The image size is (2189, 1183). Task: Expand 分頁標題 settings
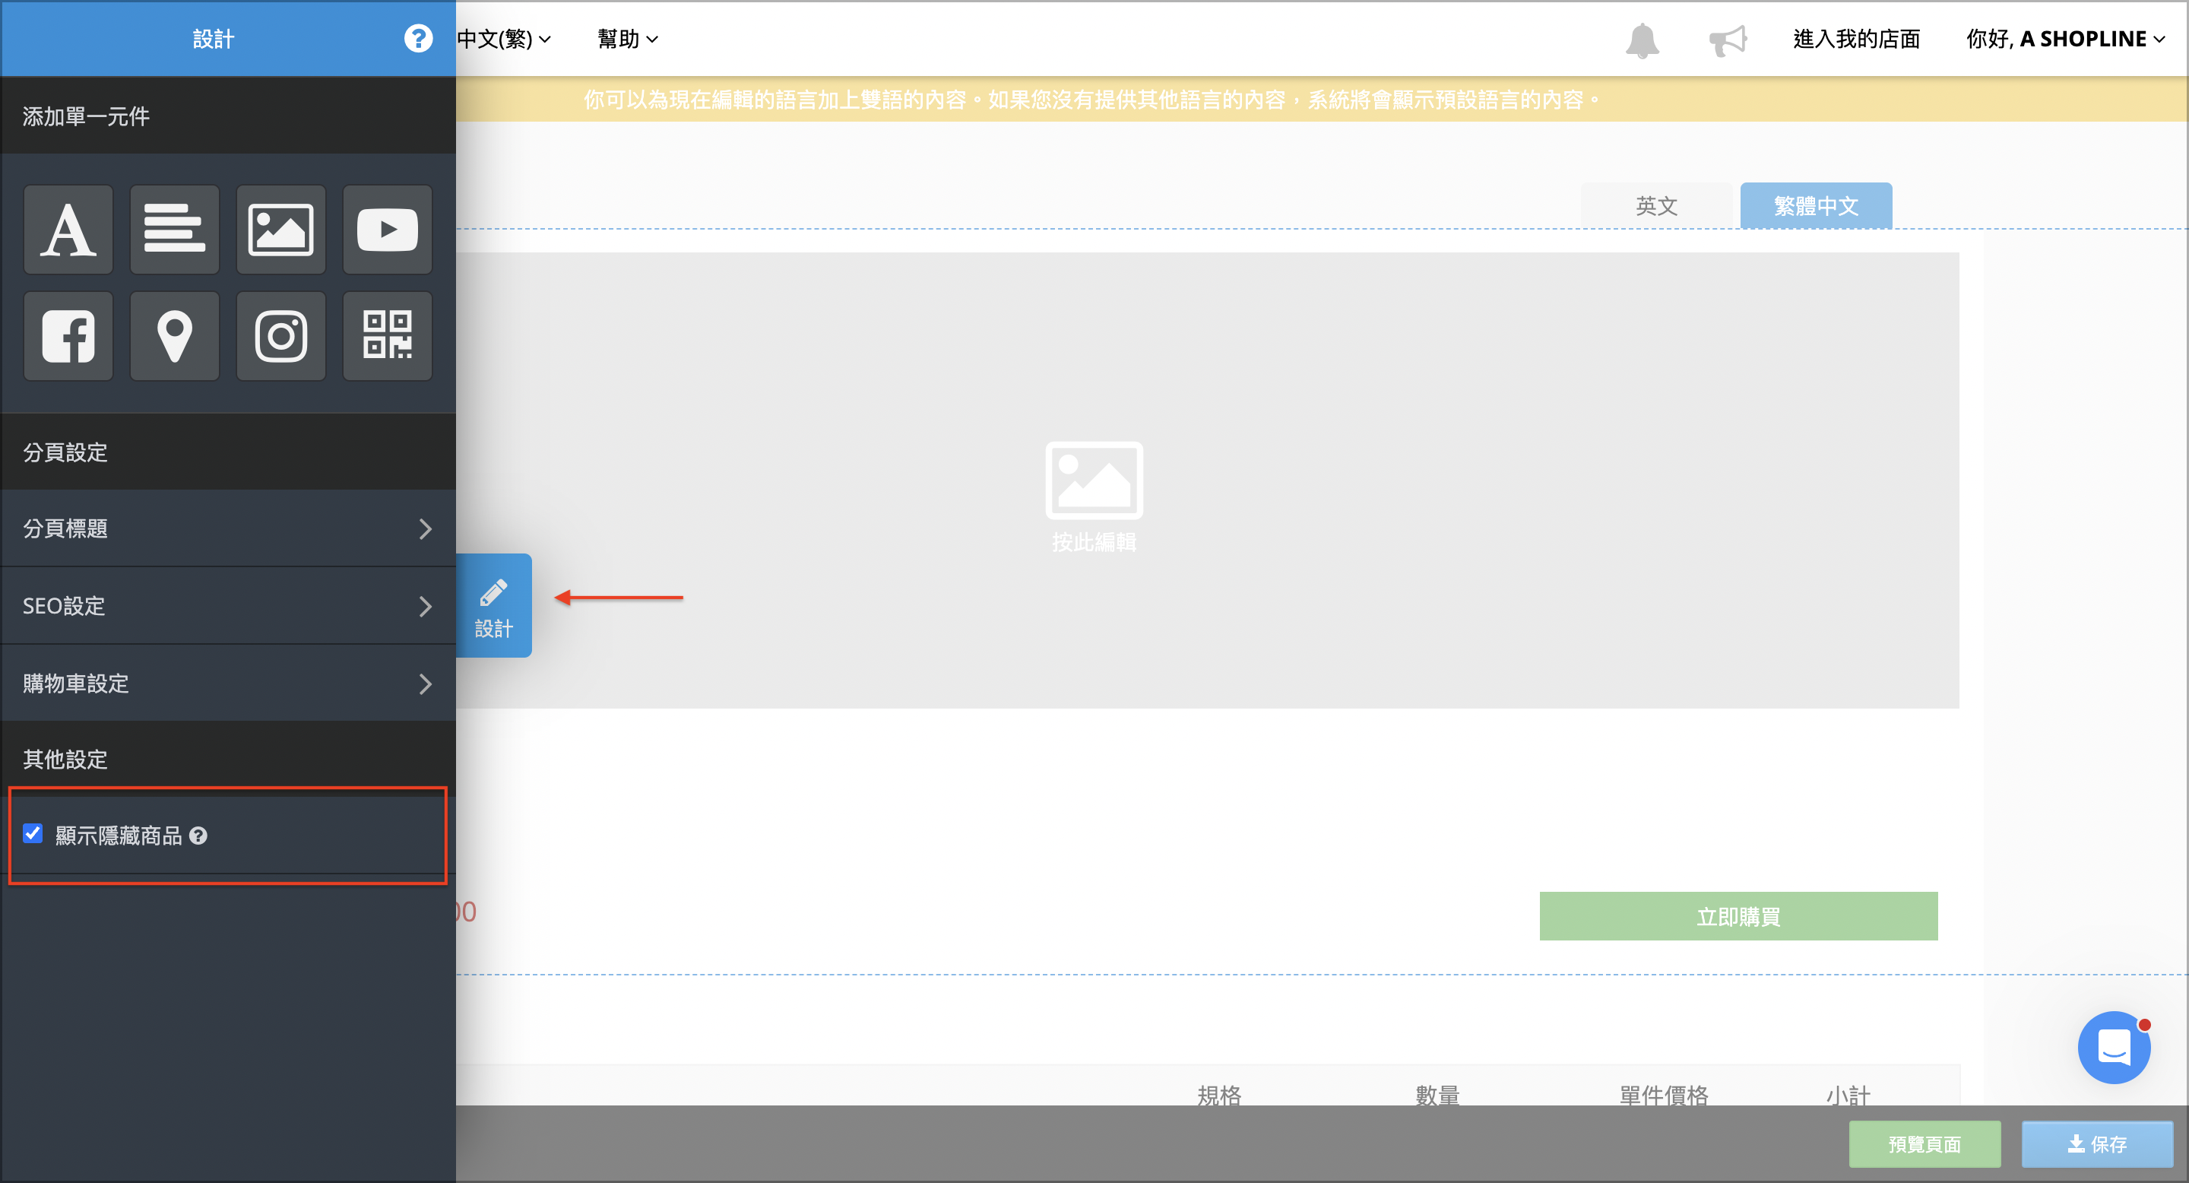pyautogui.click(x=228, y=528)
